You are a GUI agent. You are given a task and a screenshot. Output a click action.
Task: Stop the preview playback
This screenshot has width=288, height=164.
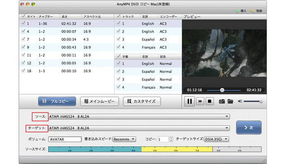pos(209,101)
